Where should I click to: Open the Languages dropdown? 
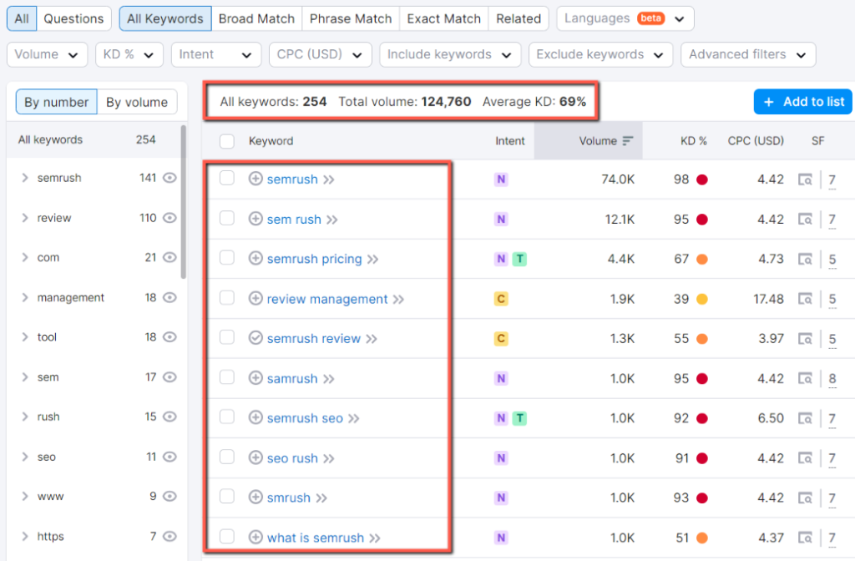[625, 18]
